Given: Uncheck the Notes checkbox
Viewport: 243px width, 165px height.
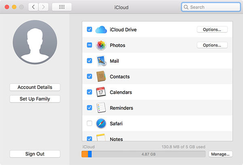Looking at the screenshot, I should click(90, 139).
